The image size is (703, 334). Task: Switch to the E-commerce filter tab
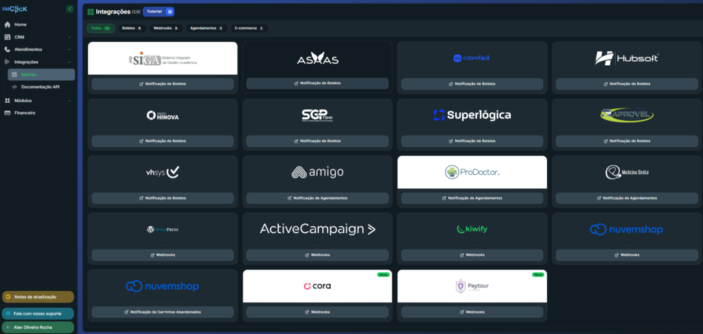[249, 28]
